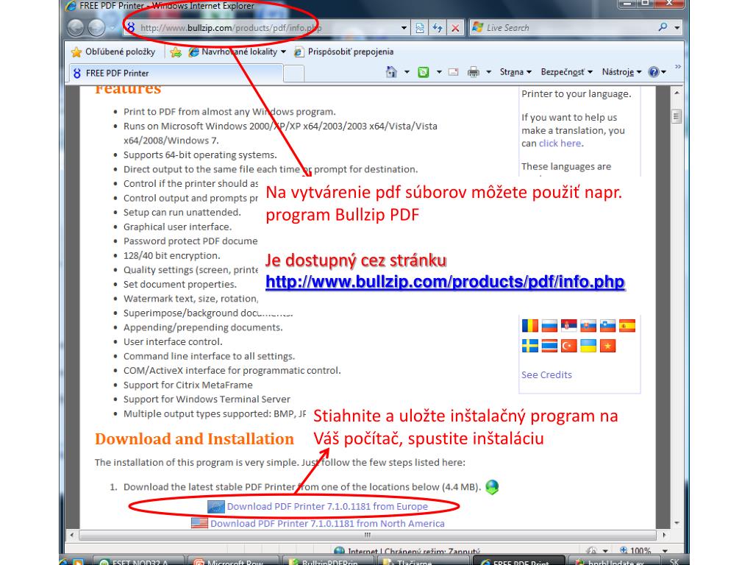
Task: Click the Russian flag icon
Action: 549,326
